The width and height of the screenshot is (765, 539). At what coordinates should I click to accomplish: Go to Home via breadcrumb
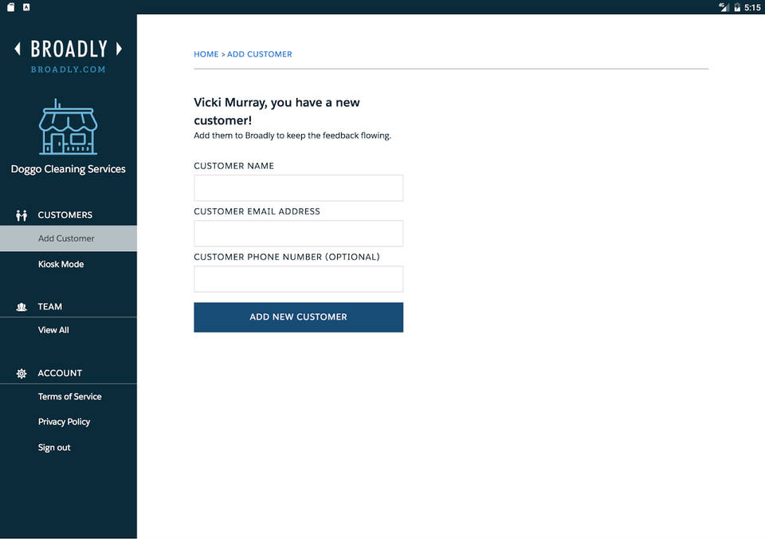tap(206, 54)
